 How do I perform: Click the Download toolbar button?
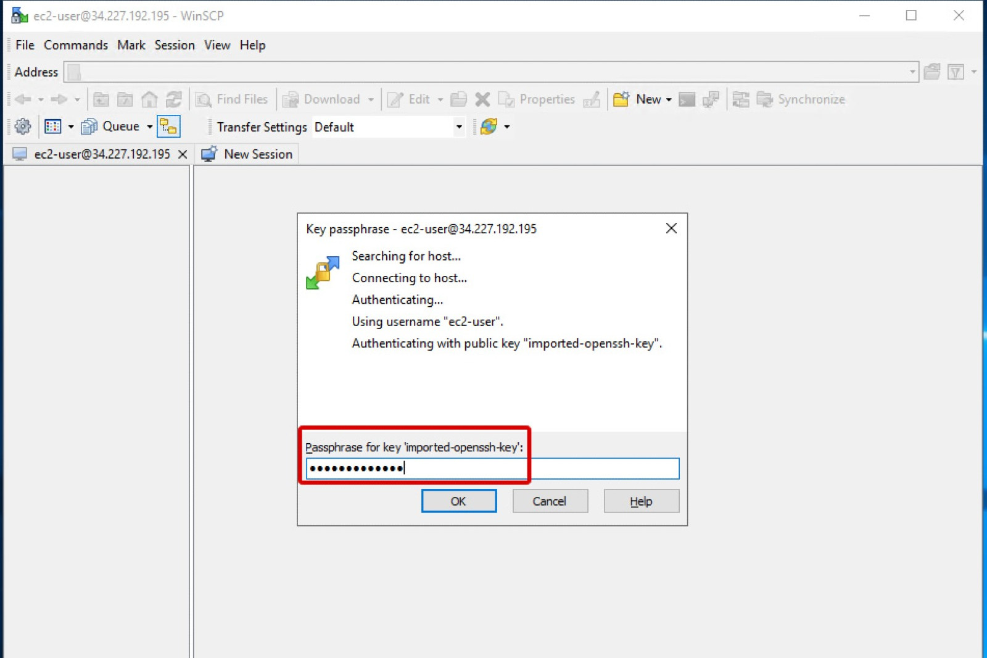tap(321, 99)
